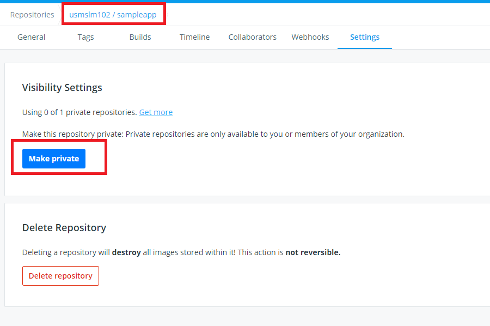Click the breadcrumb separator arrow after Repositories
Image resolution: width=490 pixels, height=326 pixels.
click(x=59, y=15)
